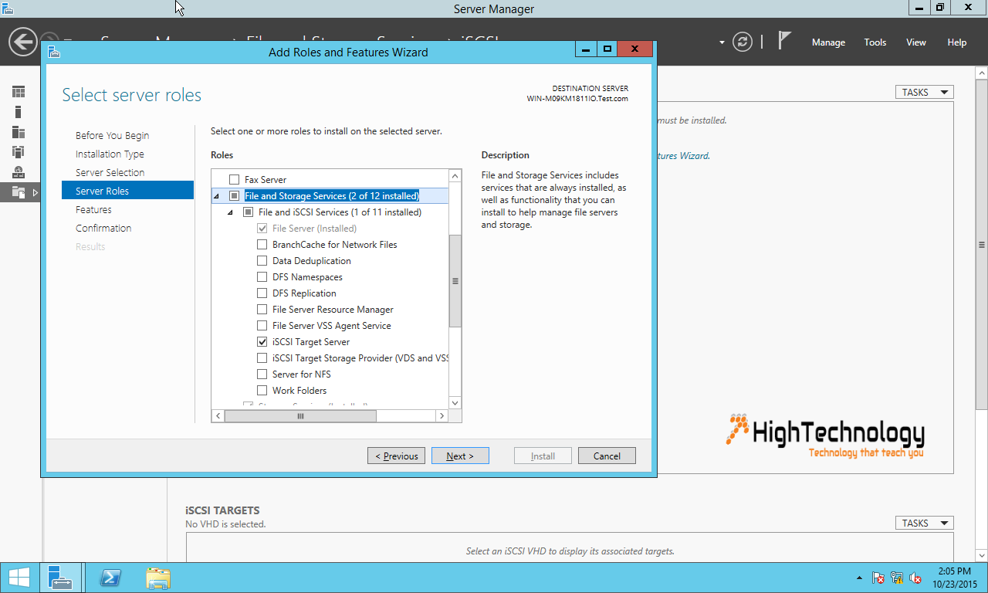988x593 pixels.
Task: Select the File and Storage Services row label
Action: coord(332,195)
